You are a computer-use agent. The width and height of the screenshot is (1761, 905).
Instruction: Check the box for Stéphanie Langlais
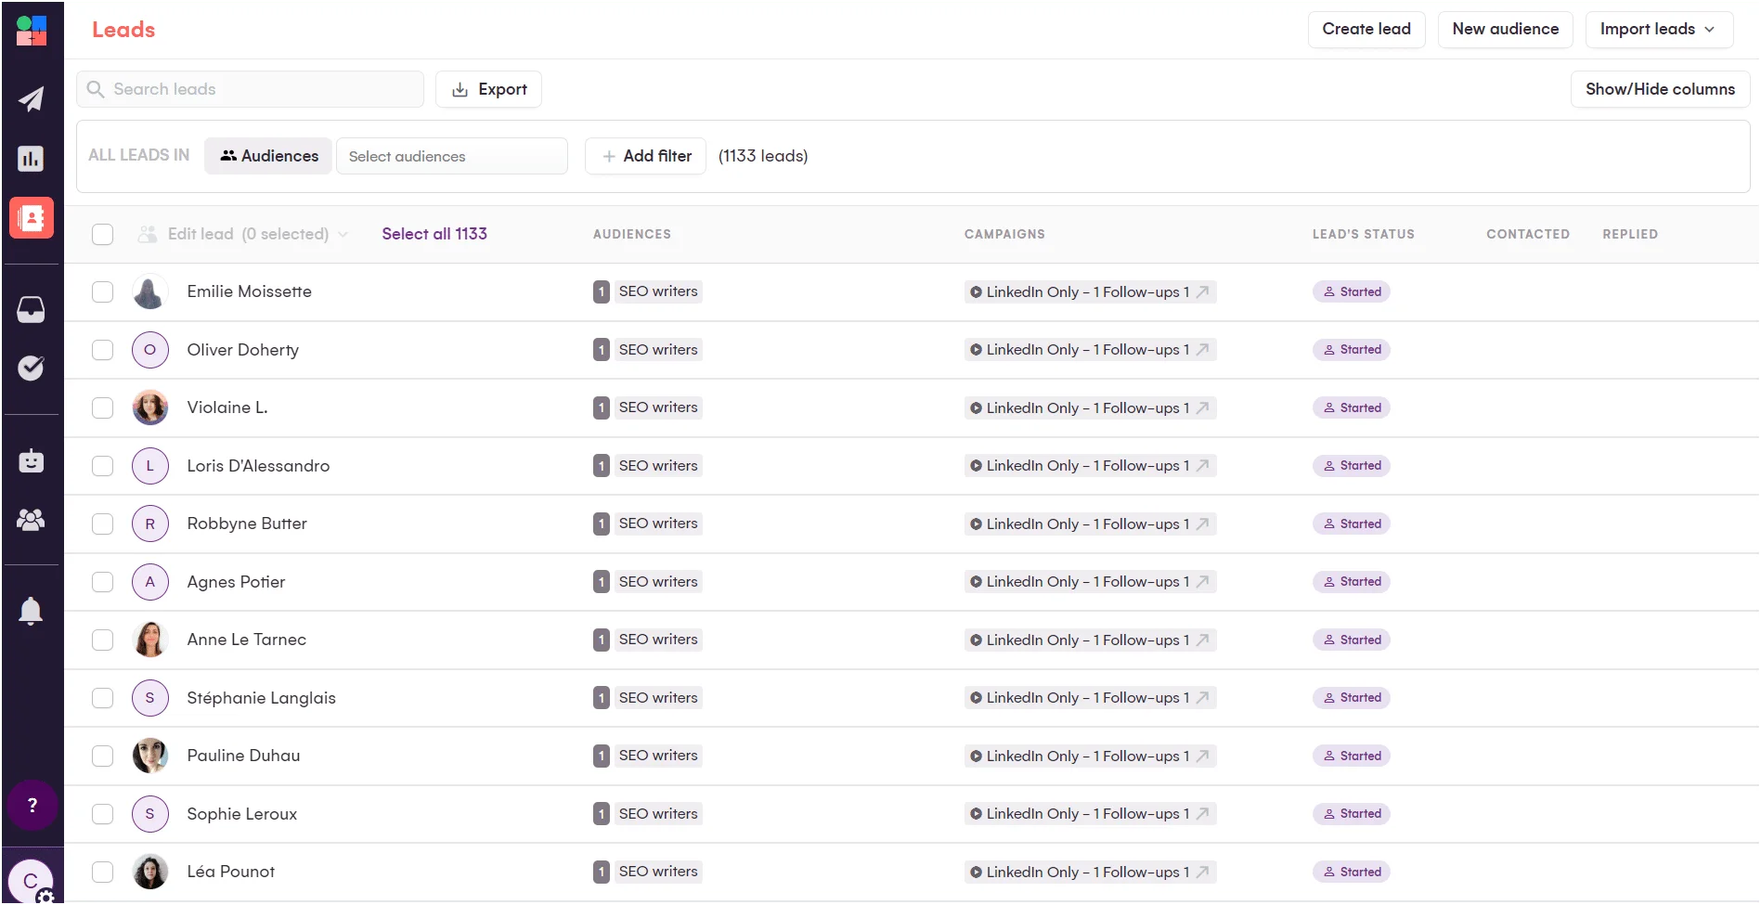pos(103,698)
